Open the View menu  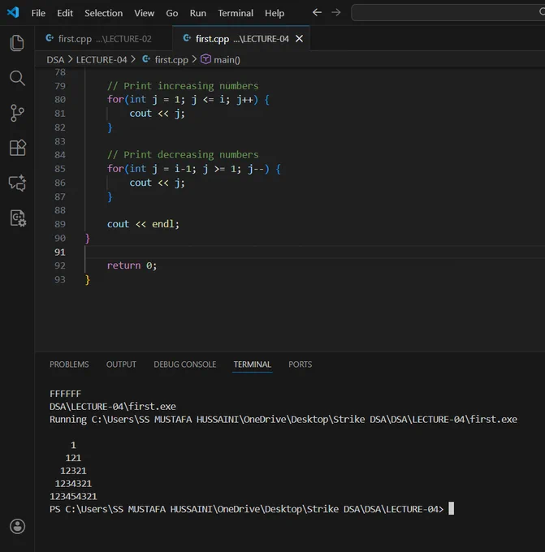pos(144,13)
